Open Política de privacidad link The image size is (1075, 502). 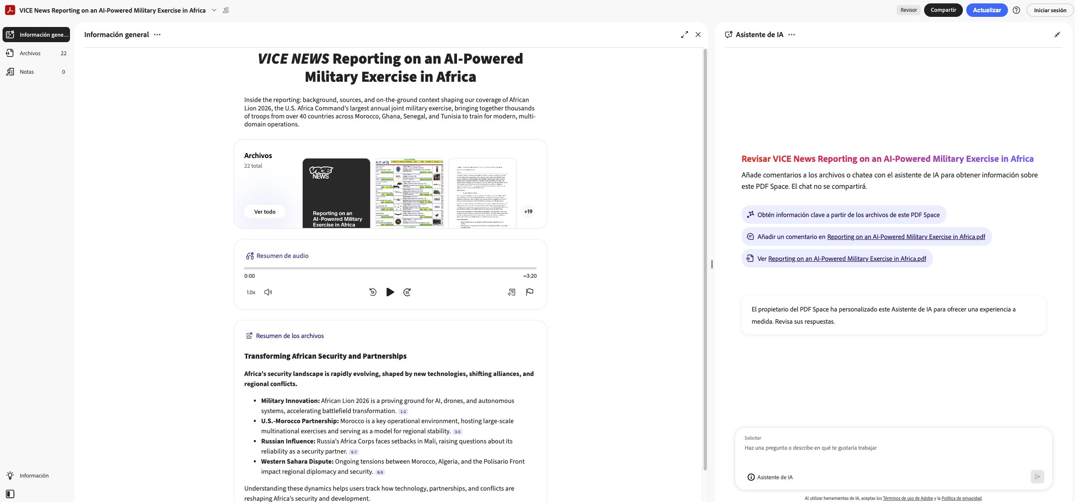[962, 498]
